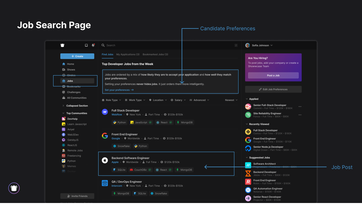Click the Google logo on the Front End Engineer post

pos(105,136)
